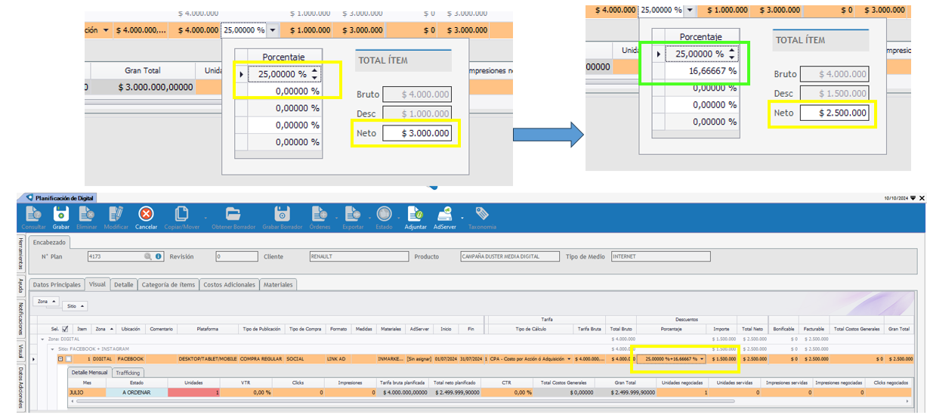Click the Plataforma column header

pyautogui.click(x=209, y=329)
